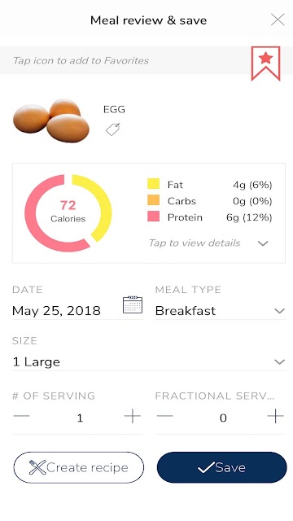The image size is (293, 521).
Task: Increase number of servings with plus
Action: 132,416
